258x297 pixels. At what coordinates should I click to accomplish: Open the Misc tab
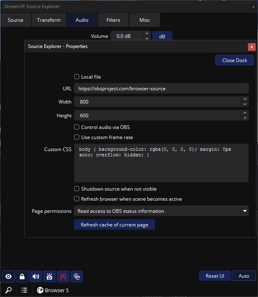[145, 20]
